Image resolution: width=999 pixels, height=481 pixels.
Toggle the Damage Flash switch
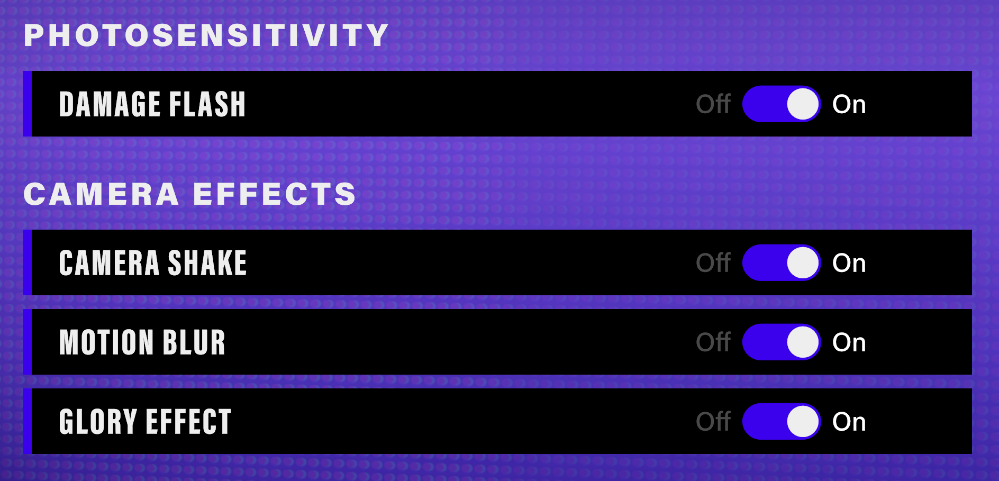point(781,104)
